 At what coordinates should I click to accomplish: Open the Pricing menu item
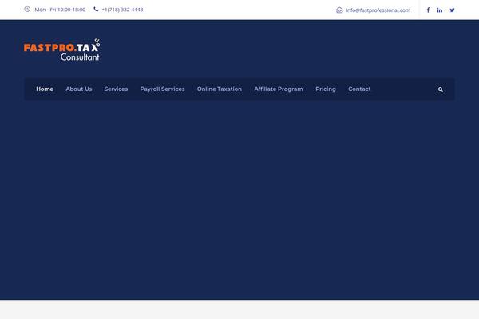(x=326, y=89)
